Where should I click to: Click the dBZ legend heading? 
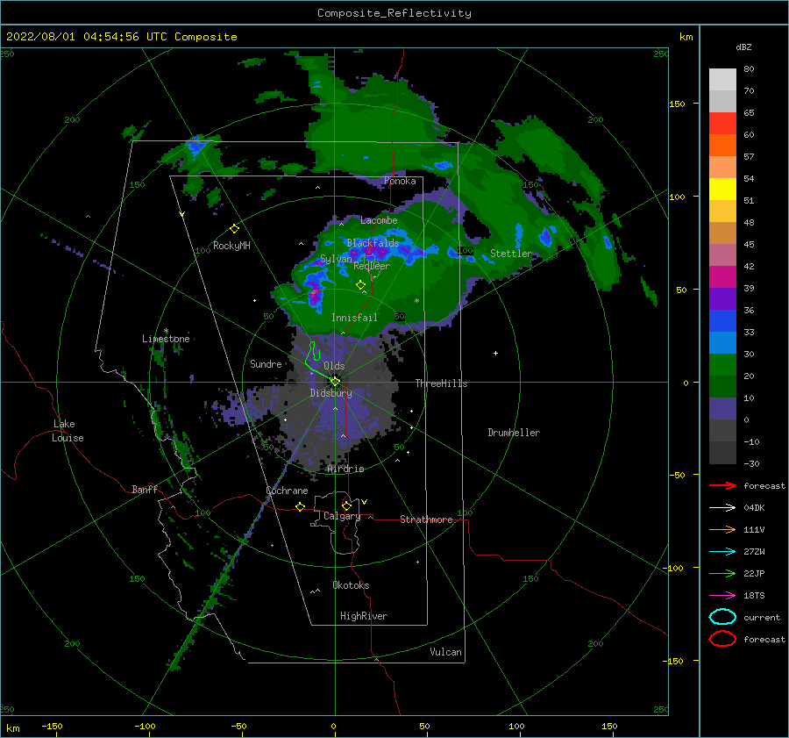(x=743, y=47)
